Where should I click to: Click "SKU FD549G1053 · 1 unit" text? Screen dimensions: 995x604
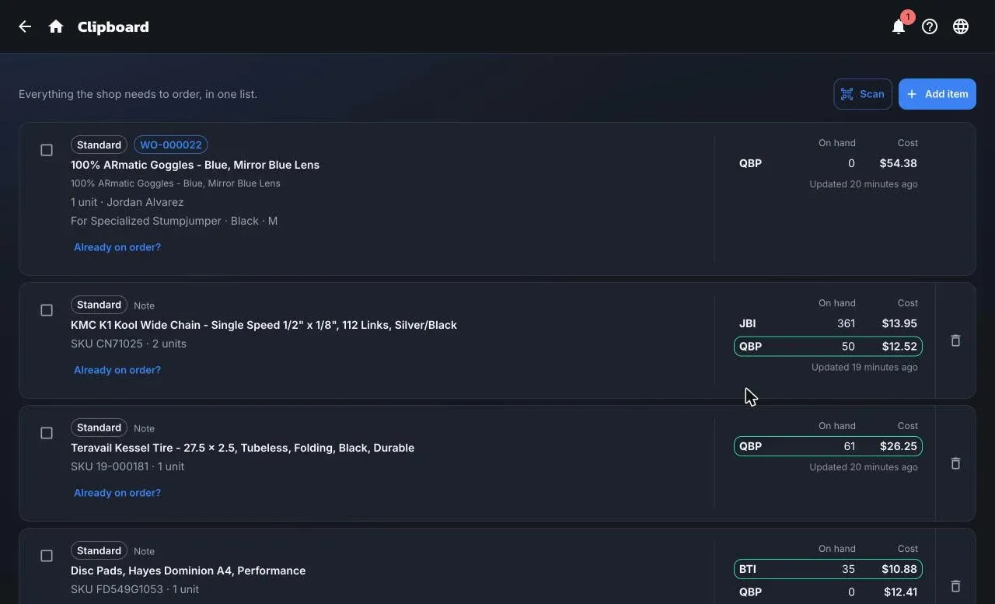pos(134,589)
